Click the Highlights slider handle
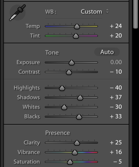Image resolution: width=139 pixels, height=167 pixels. pos(62,88)
